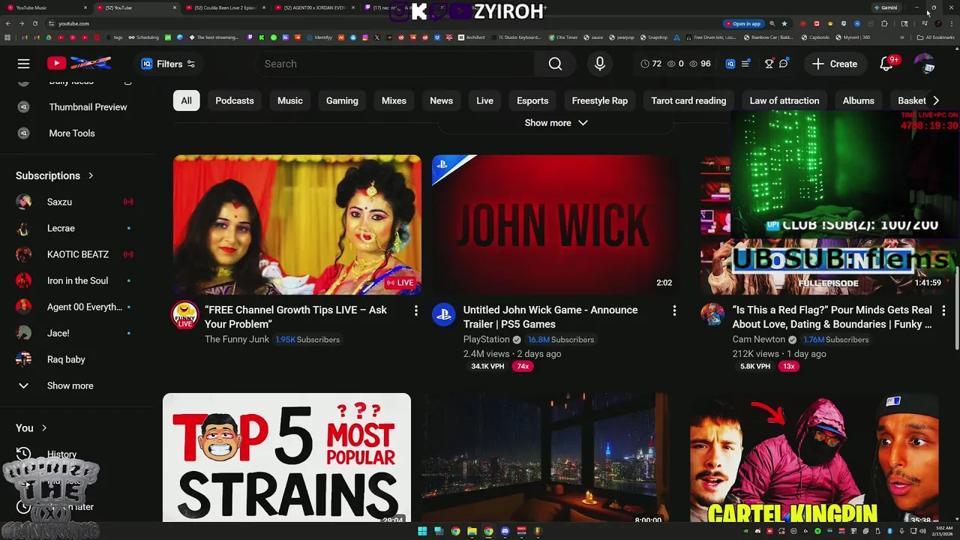The width and height of the screenshot is (960, 540).
Task: Open 'Is This a Red Flag?' video title
Action: coord(832,317)
